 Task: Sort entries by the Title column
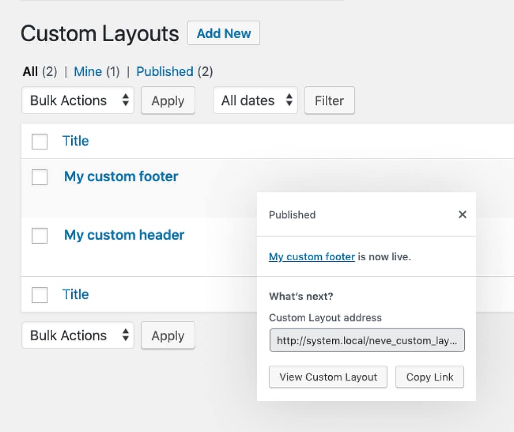coord(75,141)
